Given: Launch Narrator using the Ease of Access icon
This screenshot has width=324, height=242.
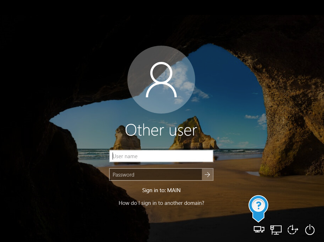Looking at the screenshot, I should 293,230.
